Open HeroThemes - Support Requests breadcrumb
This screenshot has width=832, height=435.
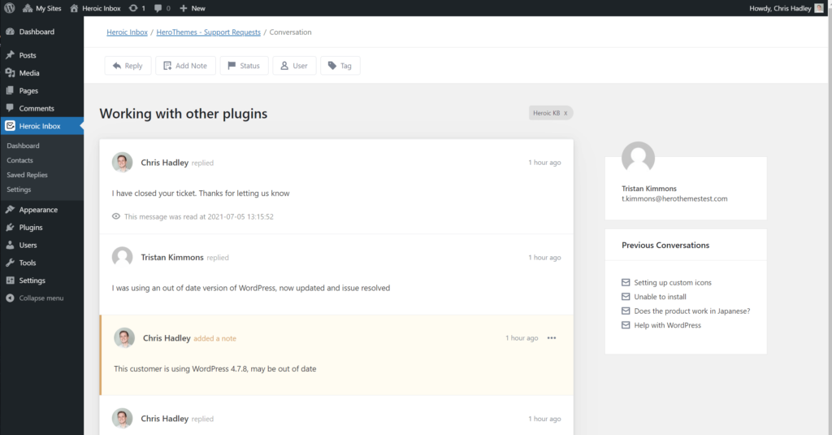(x=208, y=33)
